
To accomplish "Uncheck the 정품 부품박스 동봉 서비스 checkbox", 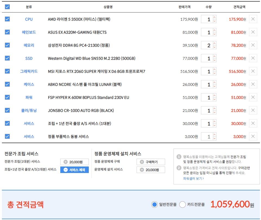I will pos(7,136).
